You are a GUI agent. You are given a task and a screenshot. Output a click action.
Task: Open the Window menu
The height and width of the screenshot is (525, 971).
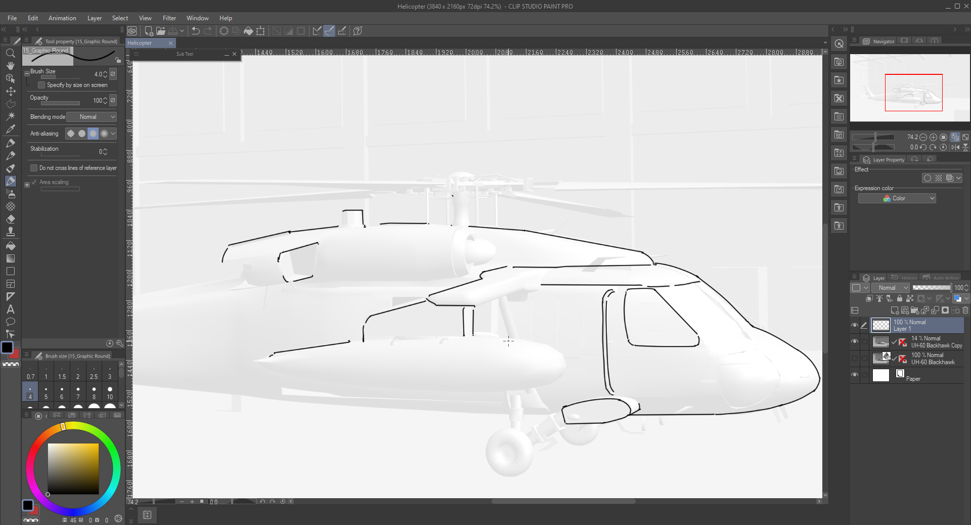(x=197, y=18)
